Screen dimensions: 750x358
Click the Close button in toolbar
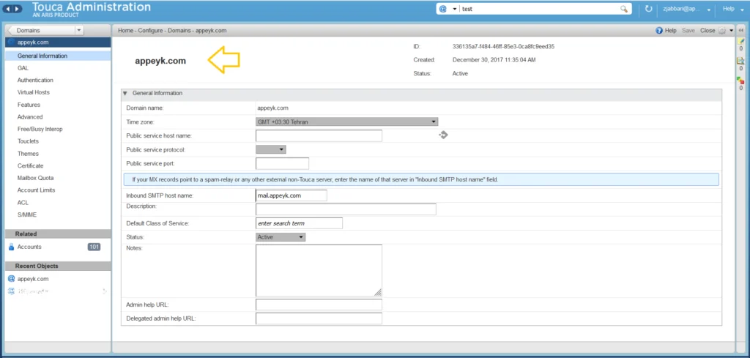click(x=708, y=30)
